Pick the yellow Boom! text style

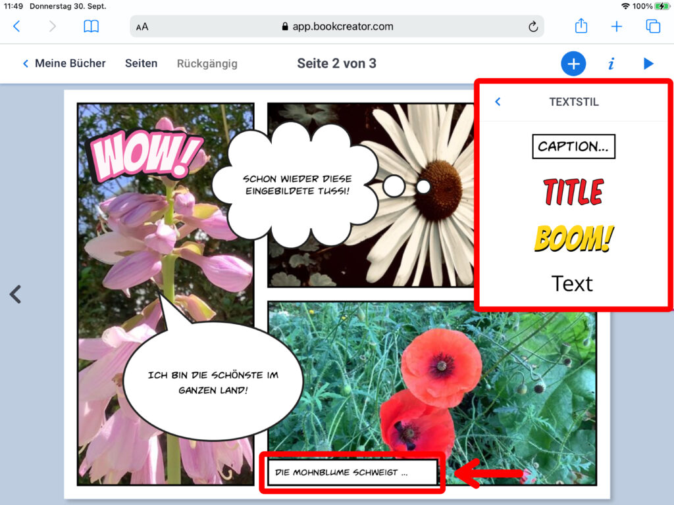[573, 239]
